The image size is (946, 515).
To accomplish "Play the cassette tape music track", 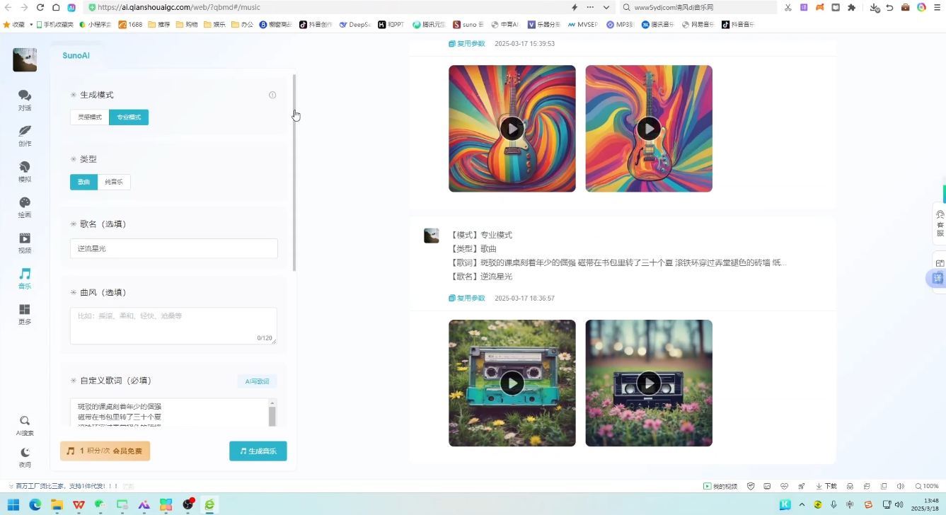I will coord(512,383).
